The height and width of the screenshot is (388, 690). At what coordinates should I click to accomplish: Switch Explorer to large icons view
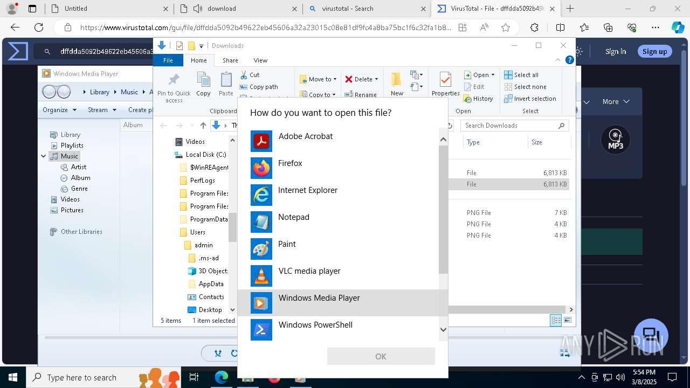[x=567, y=321]
